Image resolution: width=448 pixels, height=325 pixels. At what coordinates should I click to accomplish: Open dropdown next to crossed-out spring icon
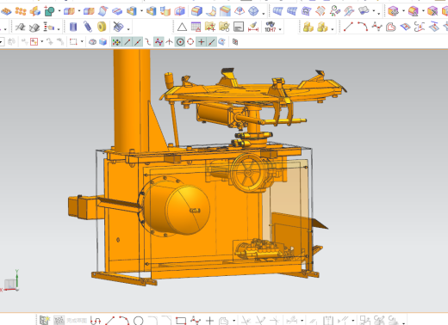click(128, 28)
